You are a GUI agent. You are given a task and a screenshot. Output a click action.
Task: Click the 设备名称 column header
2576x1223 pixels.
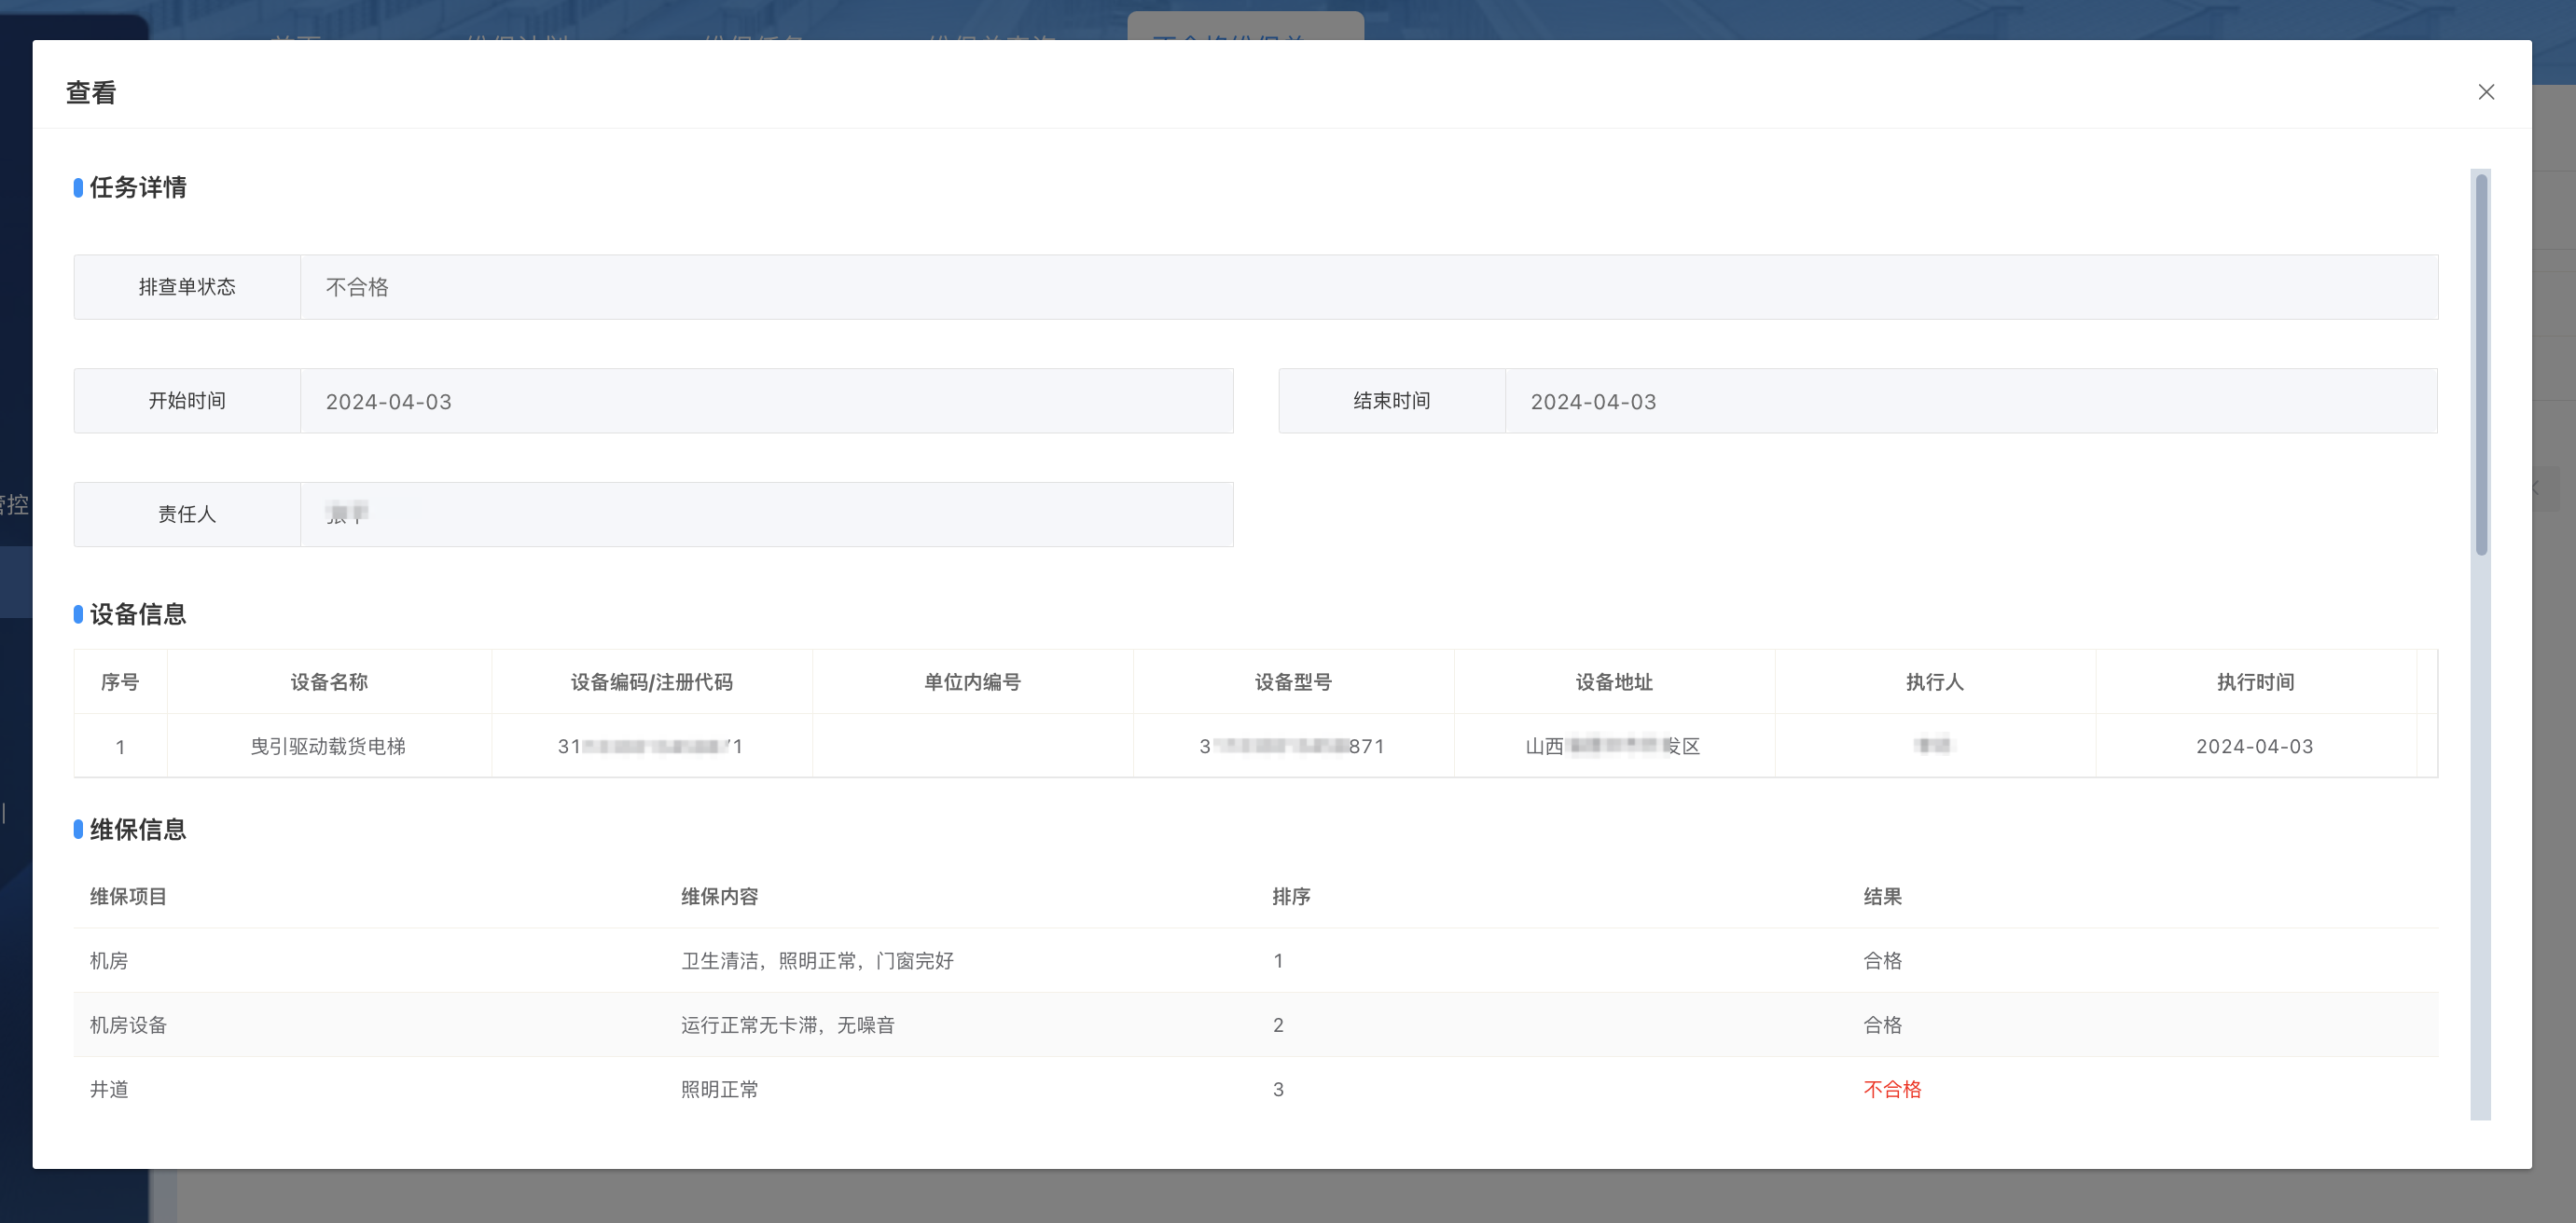click(x=329, y=682)
